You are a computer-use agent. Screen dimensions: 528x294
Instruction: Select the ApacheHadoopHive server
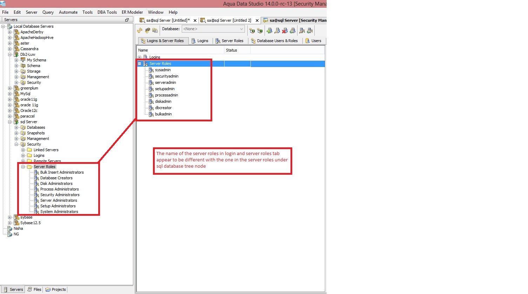(x=37, y=38)
